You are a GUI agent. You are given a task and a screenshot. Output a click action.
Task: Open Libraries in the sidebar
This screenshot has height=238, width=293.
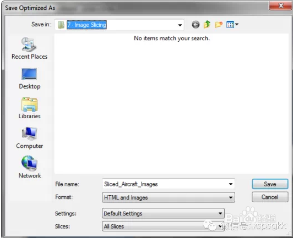(x=29, y=108)
